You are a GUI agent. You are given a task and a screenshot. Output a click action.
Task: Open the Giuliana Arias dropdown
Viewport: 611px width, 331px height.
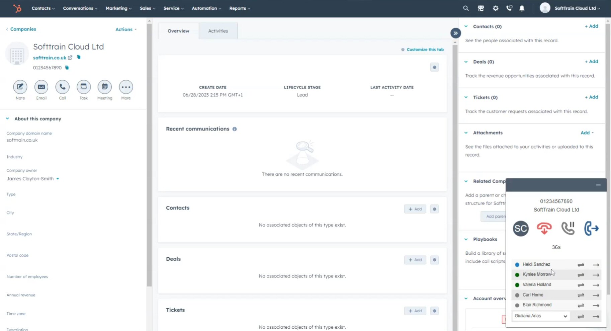click(540, 316)
